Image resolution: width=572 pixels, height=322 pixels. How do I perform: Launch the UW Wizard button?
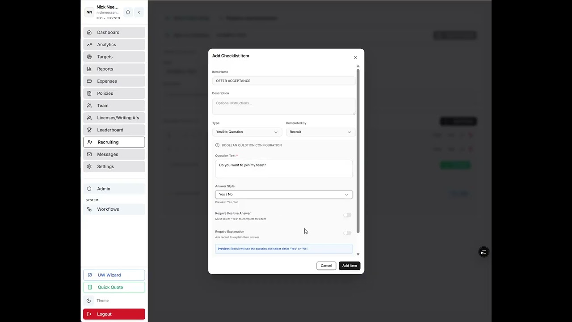click(114, 275)
